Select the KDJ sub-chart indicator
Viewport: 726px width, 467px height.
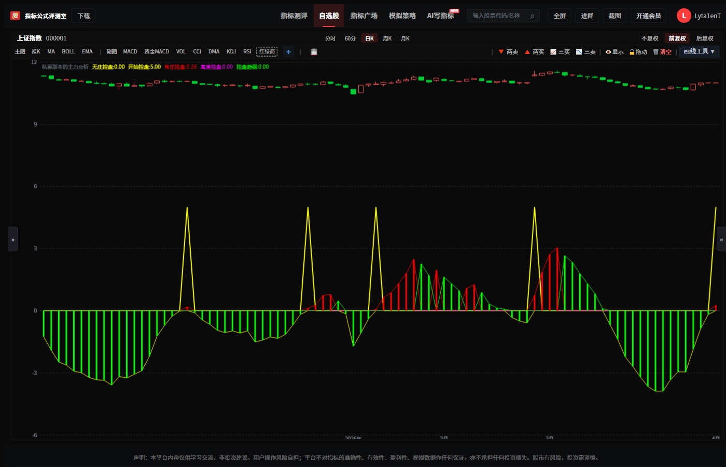click(231, 52)
